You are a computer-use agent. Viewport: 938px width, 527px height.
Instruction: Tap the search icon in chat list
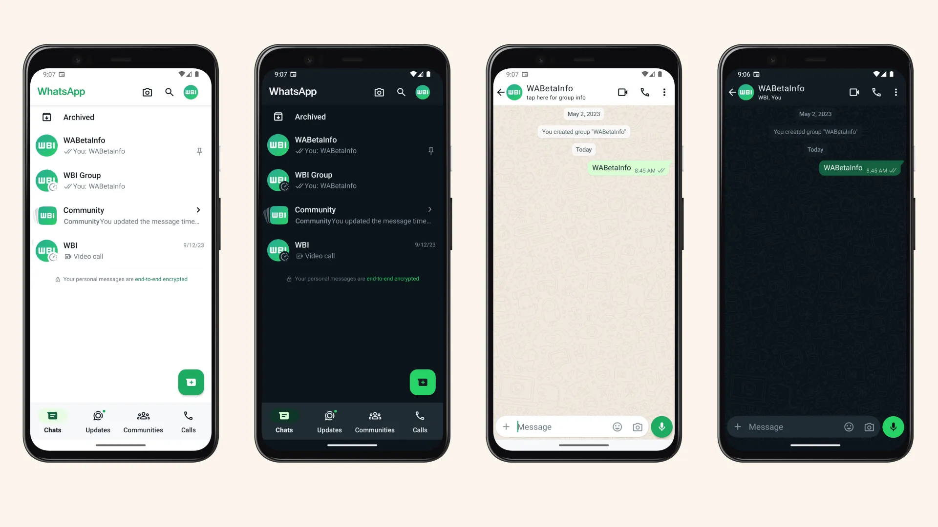tap(169, 91)
